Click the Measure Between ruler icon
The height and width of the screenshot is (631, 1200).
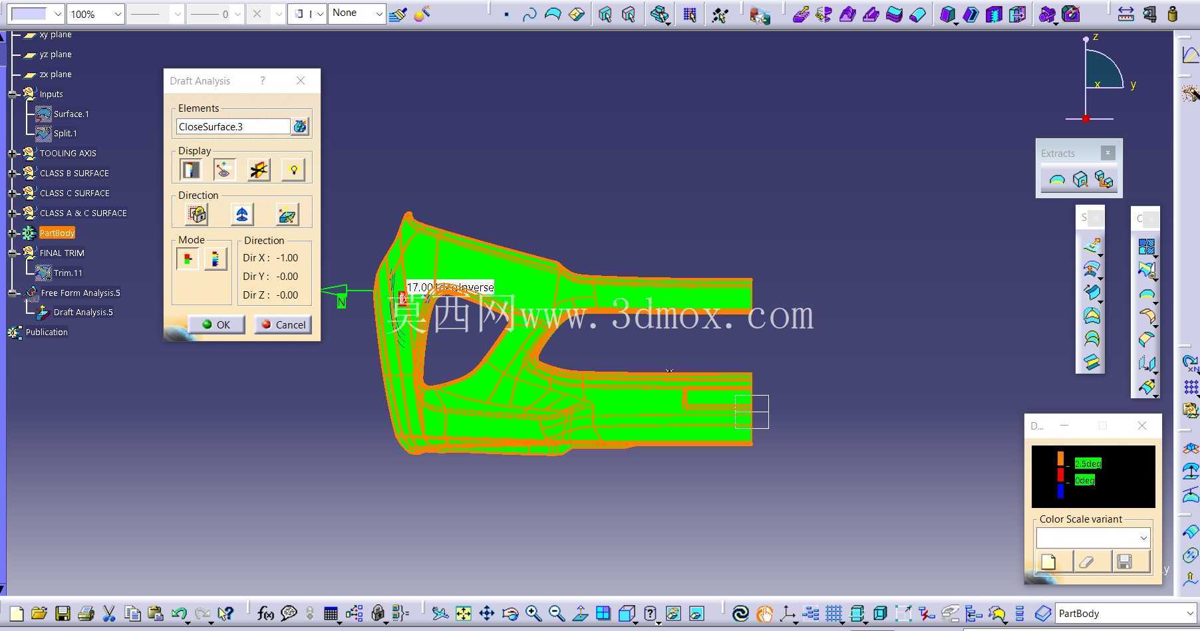pos(1125,14)
